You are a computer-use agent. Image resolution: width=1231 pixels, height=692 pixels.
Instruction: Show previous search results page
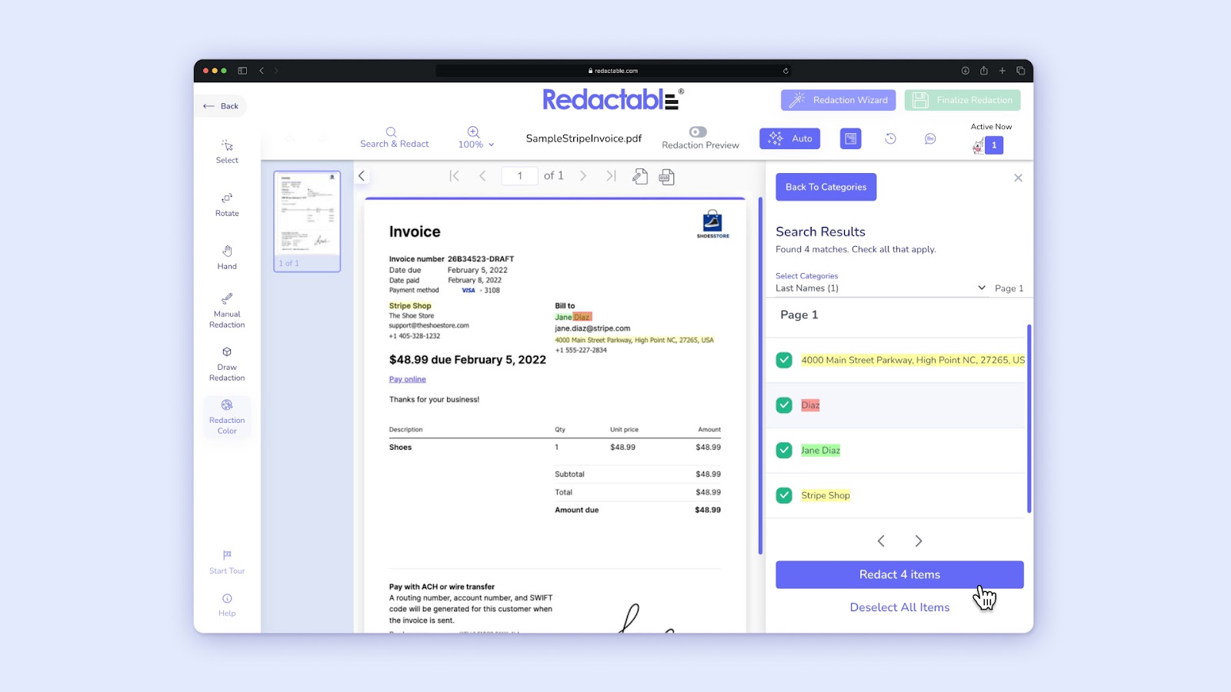(x=881, y=541)
